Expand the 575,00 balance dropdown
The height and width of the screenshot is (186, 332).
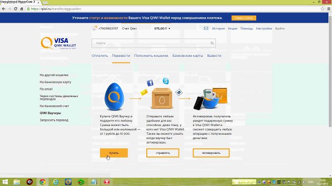coord(162,28)
